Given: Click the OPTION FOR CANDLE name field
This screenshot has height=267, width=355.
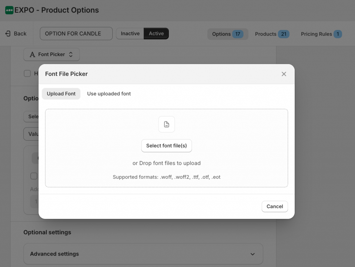Looking at the screenshot, I should pyautogui.click(x=76, y=34).
